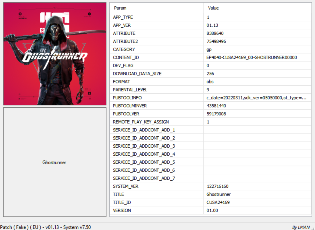Click the PARENTAL_LEVEL value 9
The height and width of the screenshot is (230, 315).
(x=208, y=90)
